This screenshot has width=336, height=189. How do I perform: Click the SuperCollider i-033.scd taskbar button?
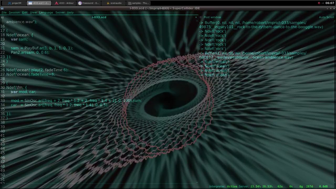(x=39, y=3)
